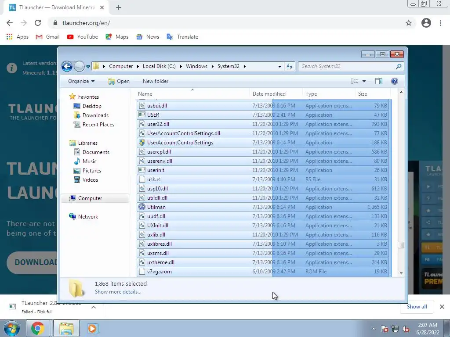Open Downloads in navigation pane
450x337 pixels.
pyautogui.click(x=95, y=115)
